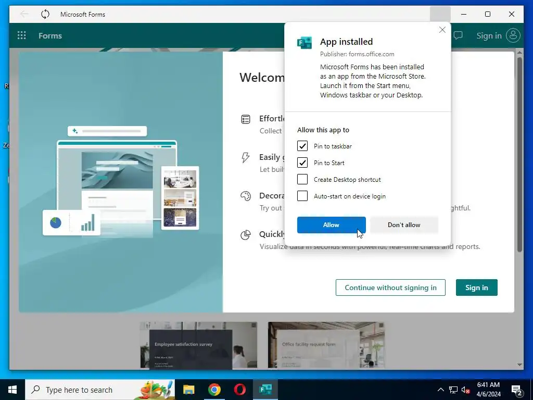Viewport: 533px width, 400px height.
Task: Click the back arrow in title bar
Action: (x=24, y=14)
